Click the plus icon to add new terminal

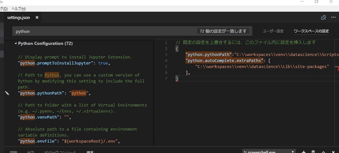pos(304,151)
